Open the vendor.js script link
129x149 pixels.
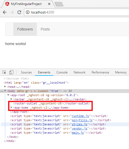tap(79, 129)
